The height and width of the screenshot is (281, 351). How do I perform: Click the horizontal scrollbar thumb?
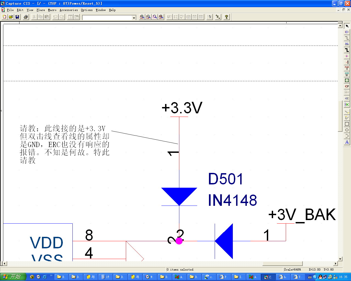click(282, 263)
